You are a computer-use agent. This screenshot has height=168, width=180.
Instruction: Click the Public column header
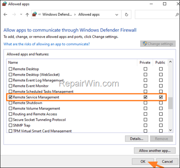tap(160, 62)
